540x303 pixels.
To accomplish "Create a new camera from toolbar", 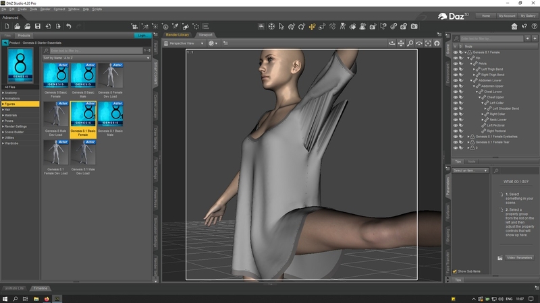I will [134, 26].
